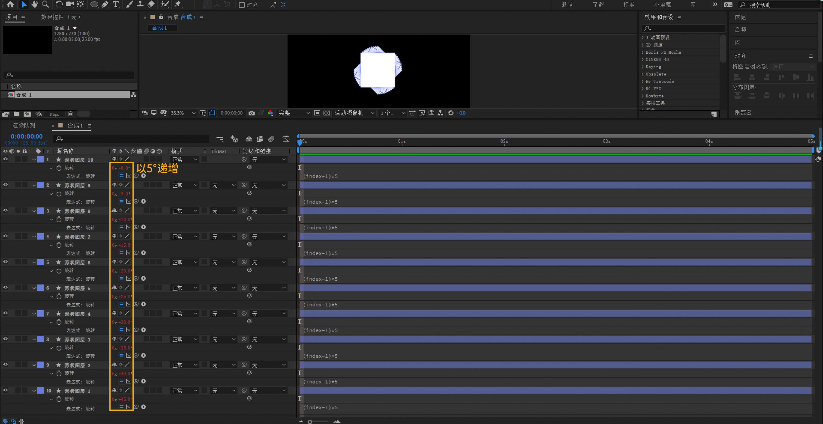Click the snapshot camera icon in viewer
Screen dimensions: 823x424
coord(252,113)
